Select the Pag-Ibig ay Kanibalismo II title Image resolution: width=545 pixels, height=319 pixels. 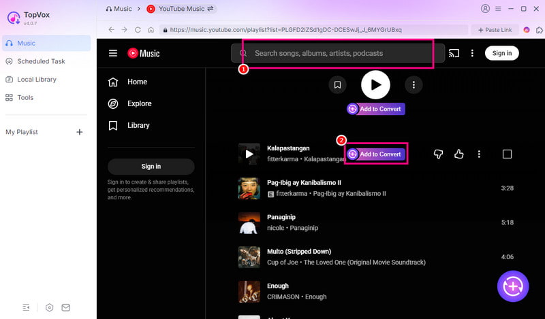304,182
